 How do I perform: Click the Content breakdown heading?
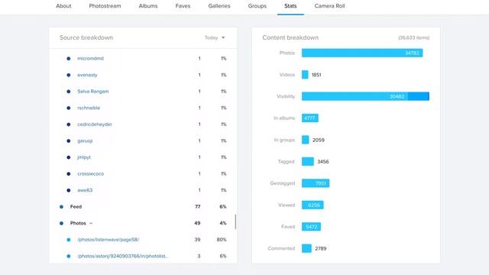tap(290, 37)
